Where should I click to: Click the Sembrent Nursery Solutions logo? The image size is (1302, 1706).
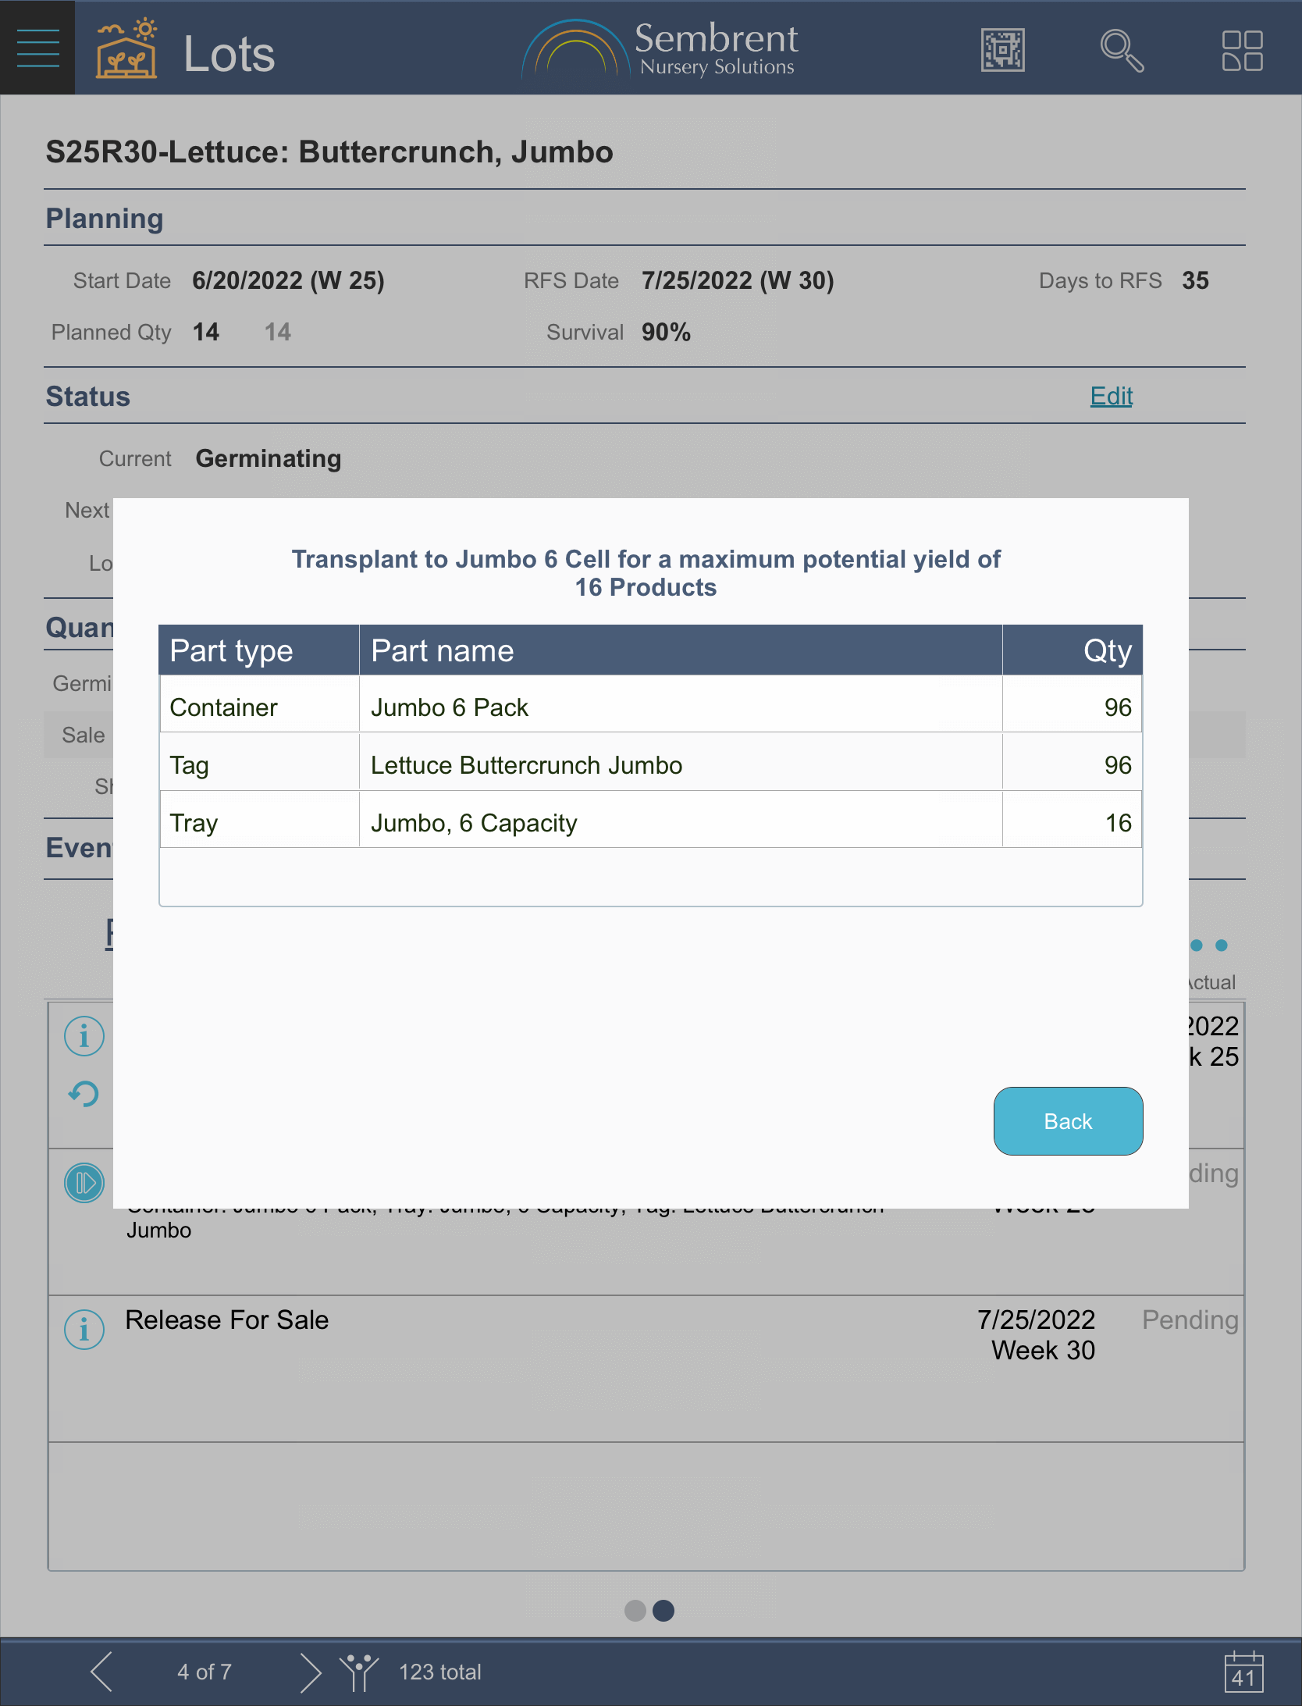pos(660,49)
